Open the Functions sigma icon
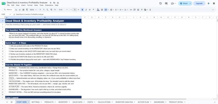 click(x=150, y=10)
